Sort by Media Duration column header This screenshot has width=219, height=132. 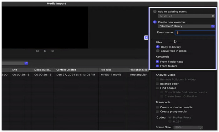click(43, 70)
